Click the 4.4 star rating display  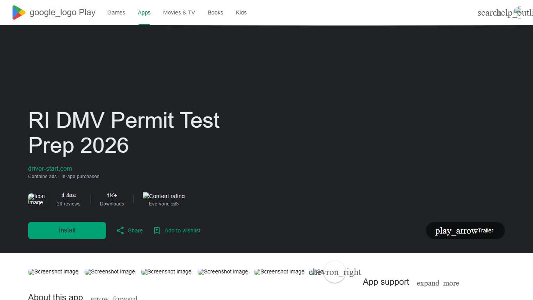tap(69, 195)
